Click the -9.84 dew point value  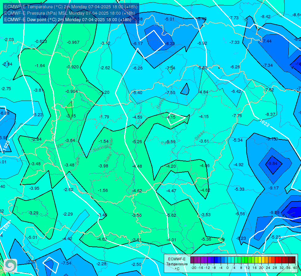pos(272,163)
